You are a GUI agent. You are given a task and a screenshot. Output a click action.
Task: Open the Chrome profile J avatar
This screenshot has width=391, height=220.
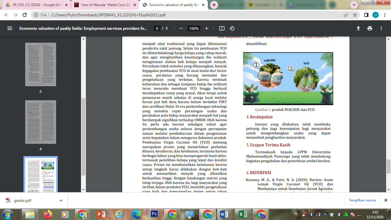pos(375,15)
